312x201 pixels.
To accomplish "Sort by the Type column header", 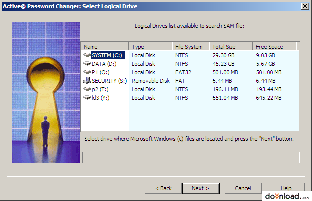I will pyautogui.click(x=150, y=47).
